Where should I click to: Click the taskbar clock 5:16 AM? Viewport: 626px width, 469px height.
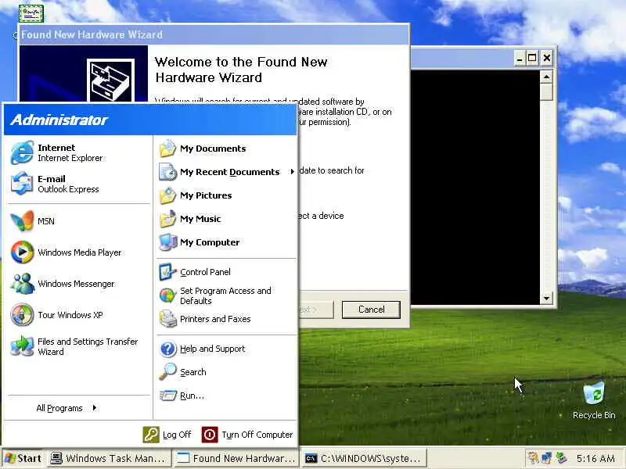[x=595, y=458]
